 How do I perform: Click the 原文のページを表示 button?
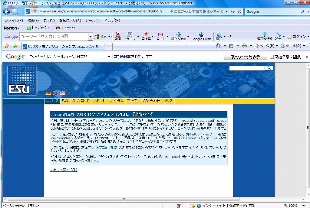click(x=245, y=57)
